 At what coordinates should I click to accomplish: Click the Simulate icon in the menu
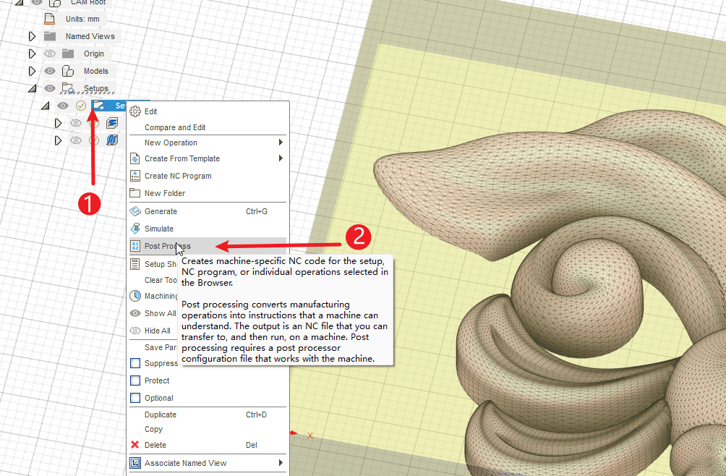(x=135, y=229)
